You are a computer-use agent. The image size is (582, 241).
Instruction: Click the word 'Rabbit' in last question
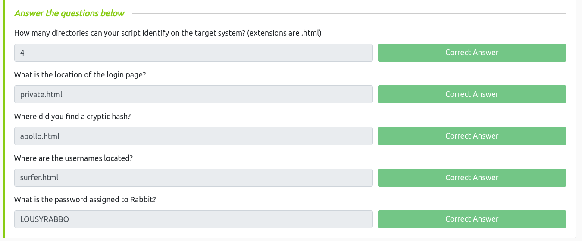[x=141, y=200]
